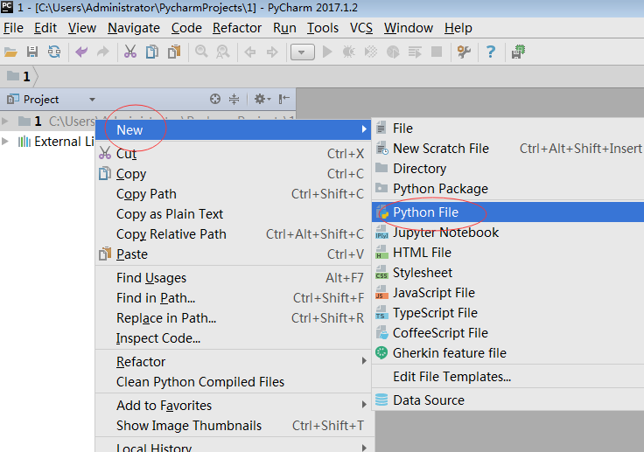The image size is (644, 452).
Task: Click the Scroll from Source target icon
Action: pos(214,99)
